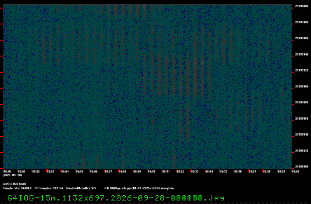Image resolution: width=311 pixels, height=204 pixels.
Task: Click the 21096000 frequency label
Action: (x=302, y=6)
